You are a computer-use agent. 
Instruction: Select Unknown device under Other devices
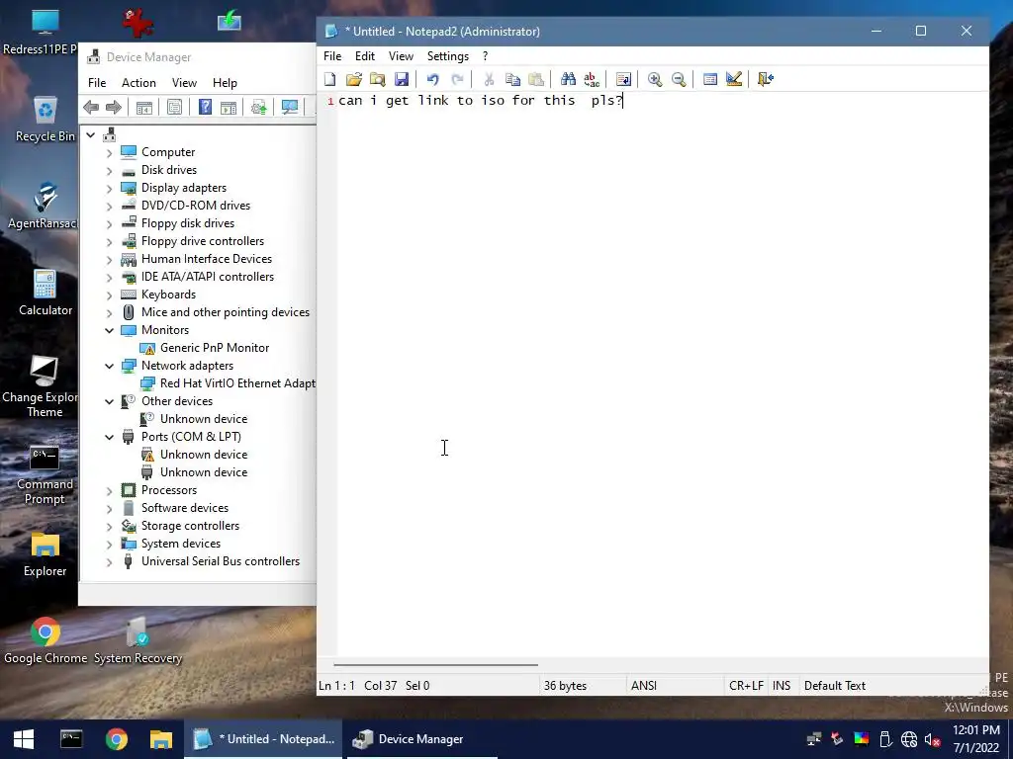point(204,419)
